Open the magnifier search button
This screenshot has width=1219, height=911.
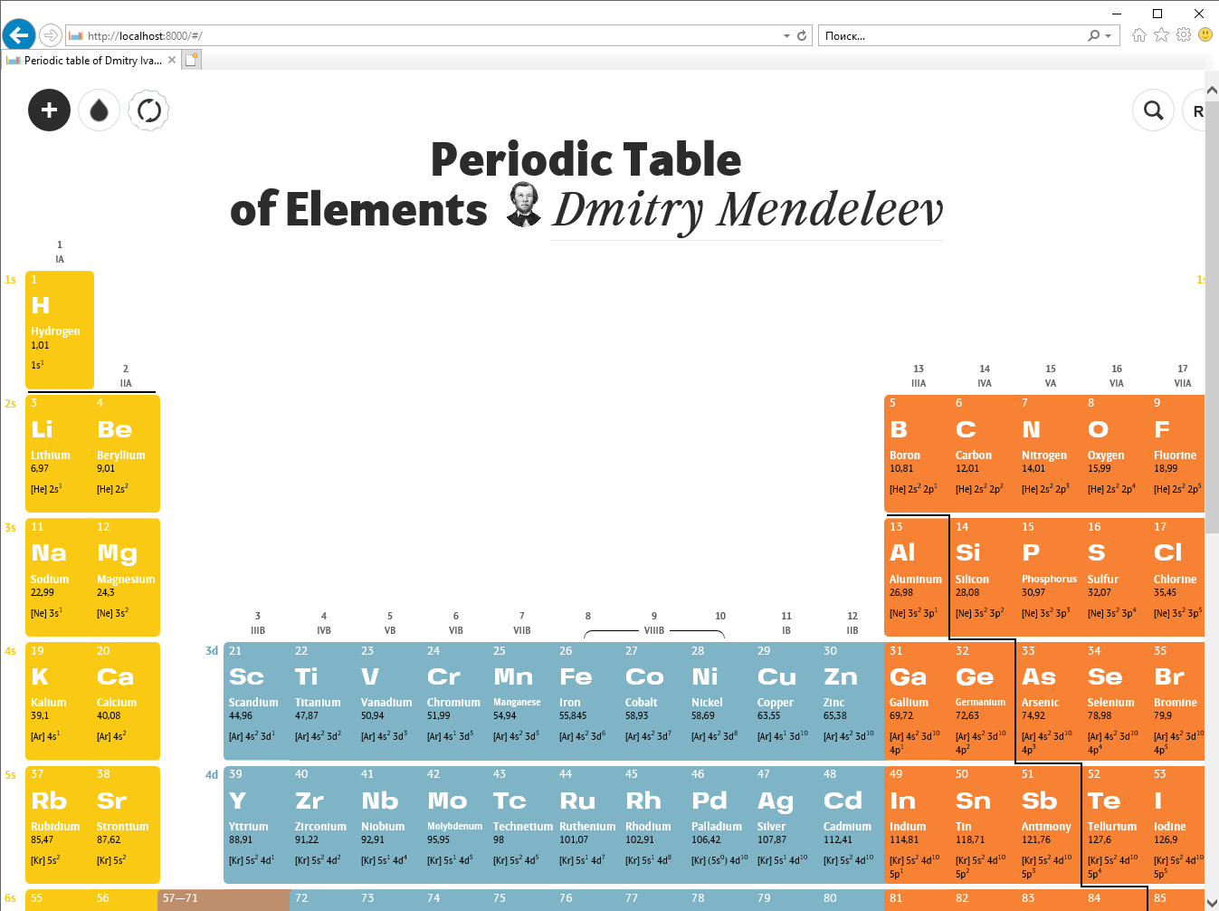(1153, 110)
